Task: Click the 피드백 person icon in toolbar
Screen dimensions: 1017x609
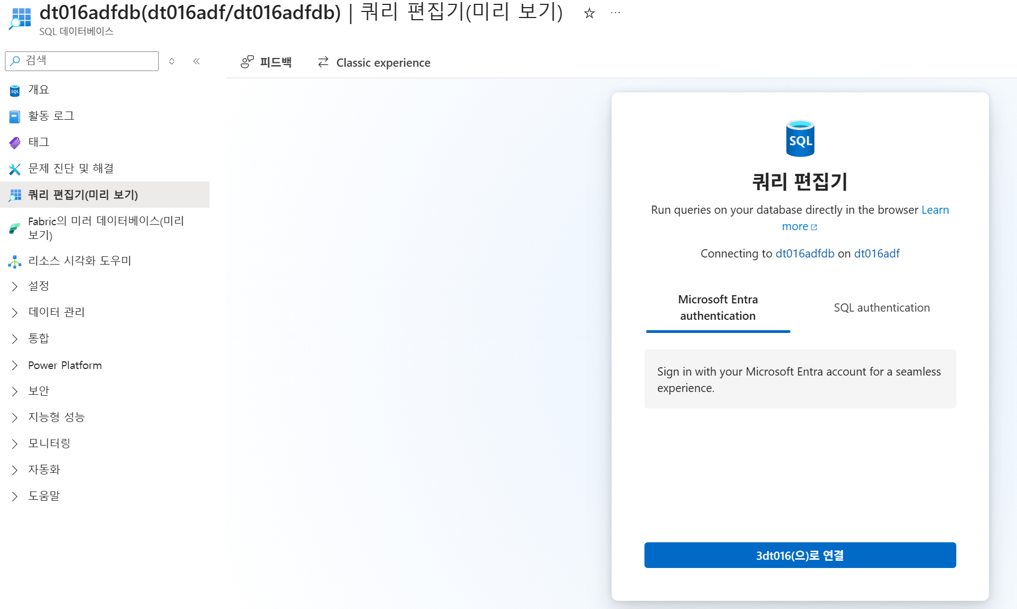Action: click(x=247, y=62)
